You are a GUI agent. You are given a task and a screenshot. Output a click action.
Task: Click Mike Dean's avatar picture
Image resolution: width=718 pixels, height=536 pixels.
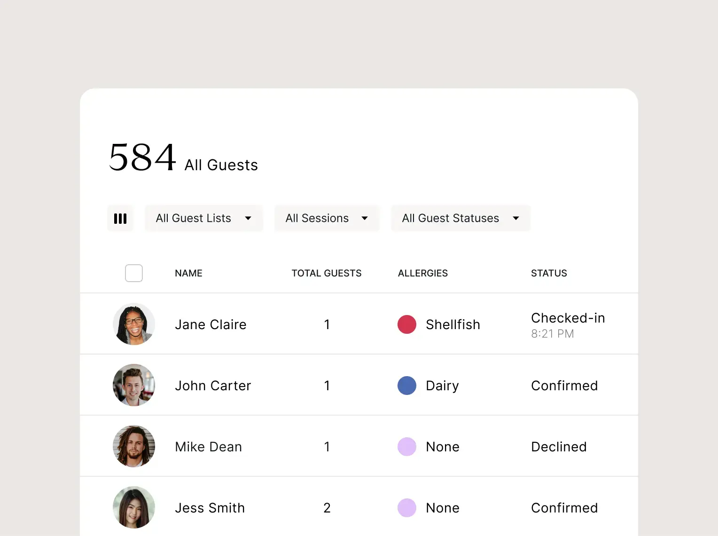134,446
